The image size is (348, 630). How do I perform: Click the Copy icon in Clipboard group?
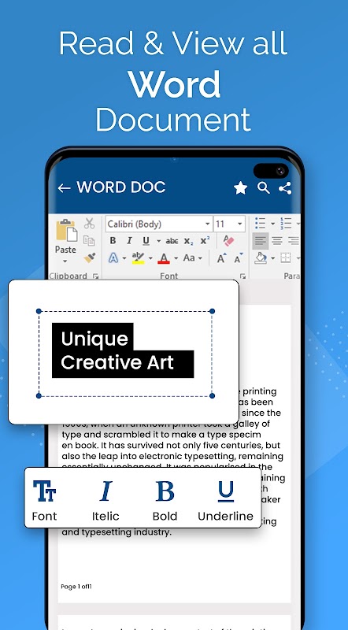[89, 240]
